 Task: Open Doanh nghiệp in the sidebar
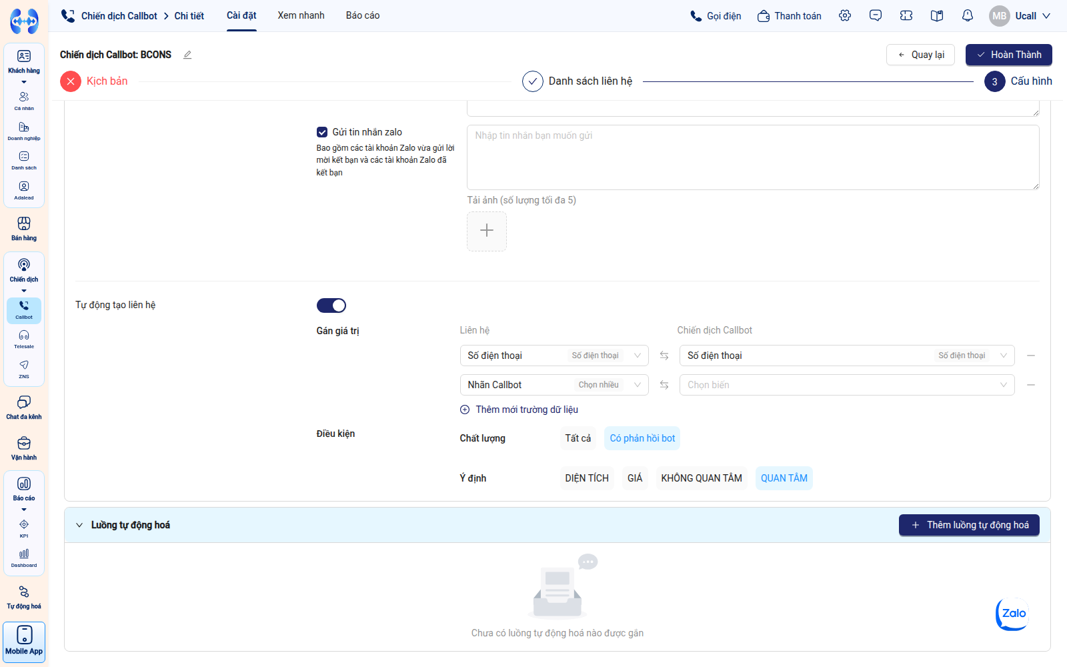[x=24, y=131]
